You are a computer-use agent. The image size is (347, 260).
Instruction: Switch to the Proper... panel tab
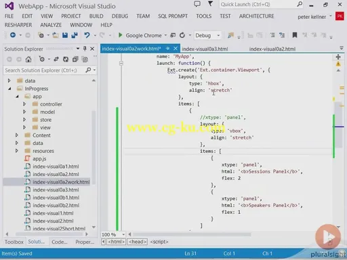click(85, 242)
